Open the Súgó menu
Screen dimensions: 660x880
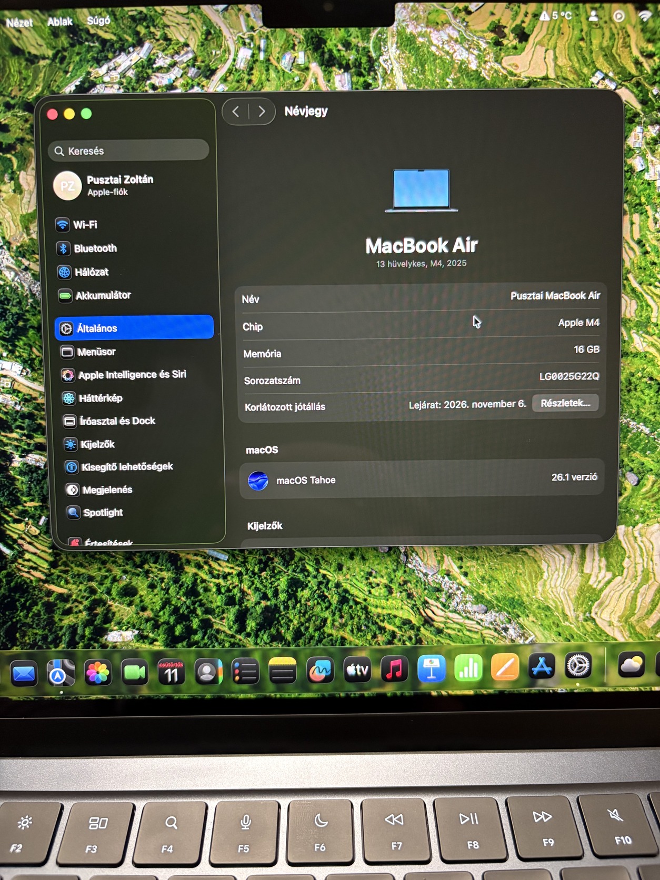click(98, 21)
